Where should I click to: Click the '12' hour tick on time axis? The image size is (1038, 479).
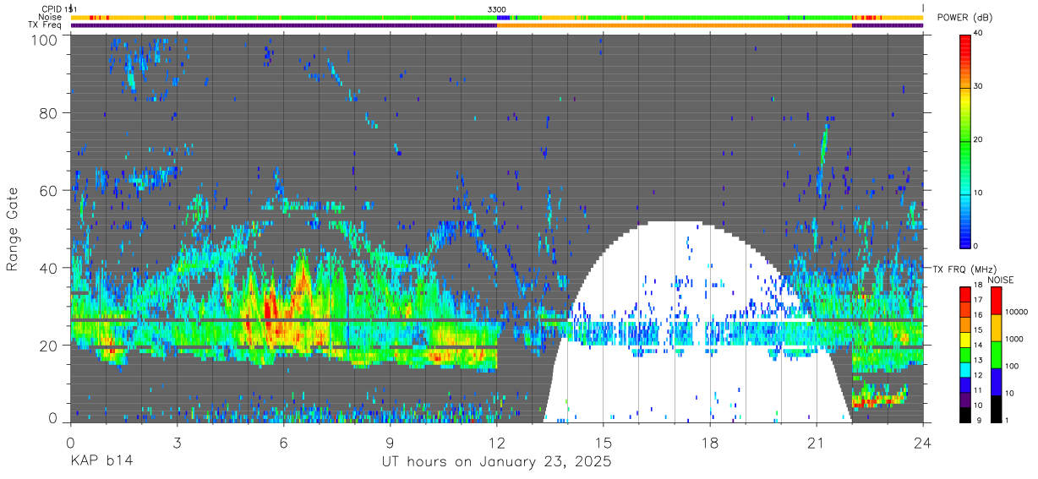click(497, 442)
